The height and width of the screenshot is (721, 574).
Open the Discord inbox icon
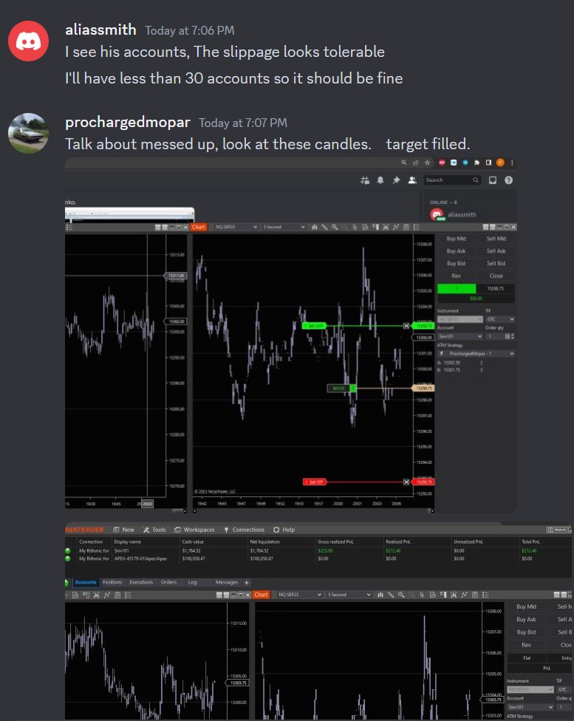493,180
